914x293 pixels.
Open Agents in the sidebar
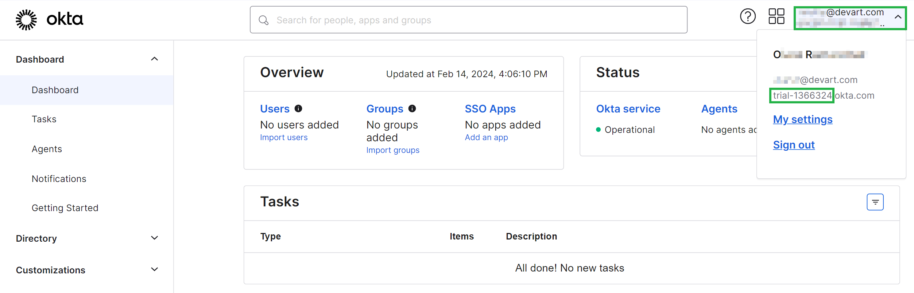47,149
